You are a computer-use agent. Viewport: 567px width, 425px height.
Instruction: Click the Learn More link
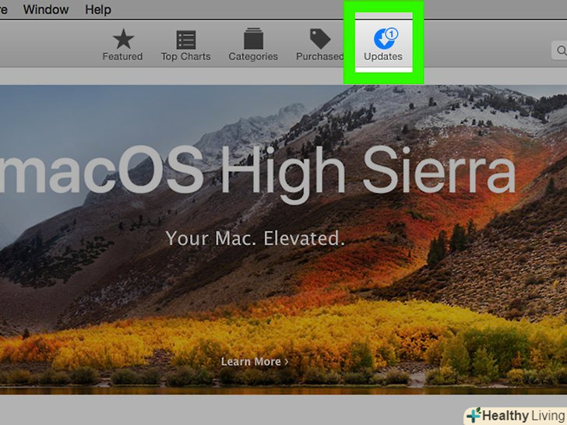(255, 361)
